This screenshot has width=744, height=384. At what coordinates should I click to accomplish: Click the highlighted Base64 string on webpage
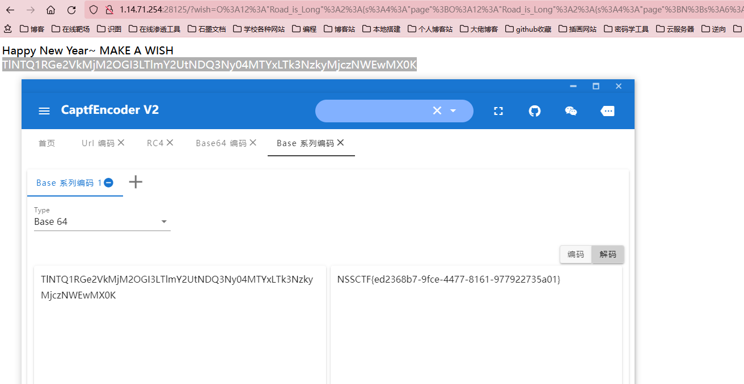[209, 65]
